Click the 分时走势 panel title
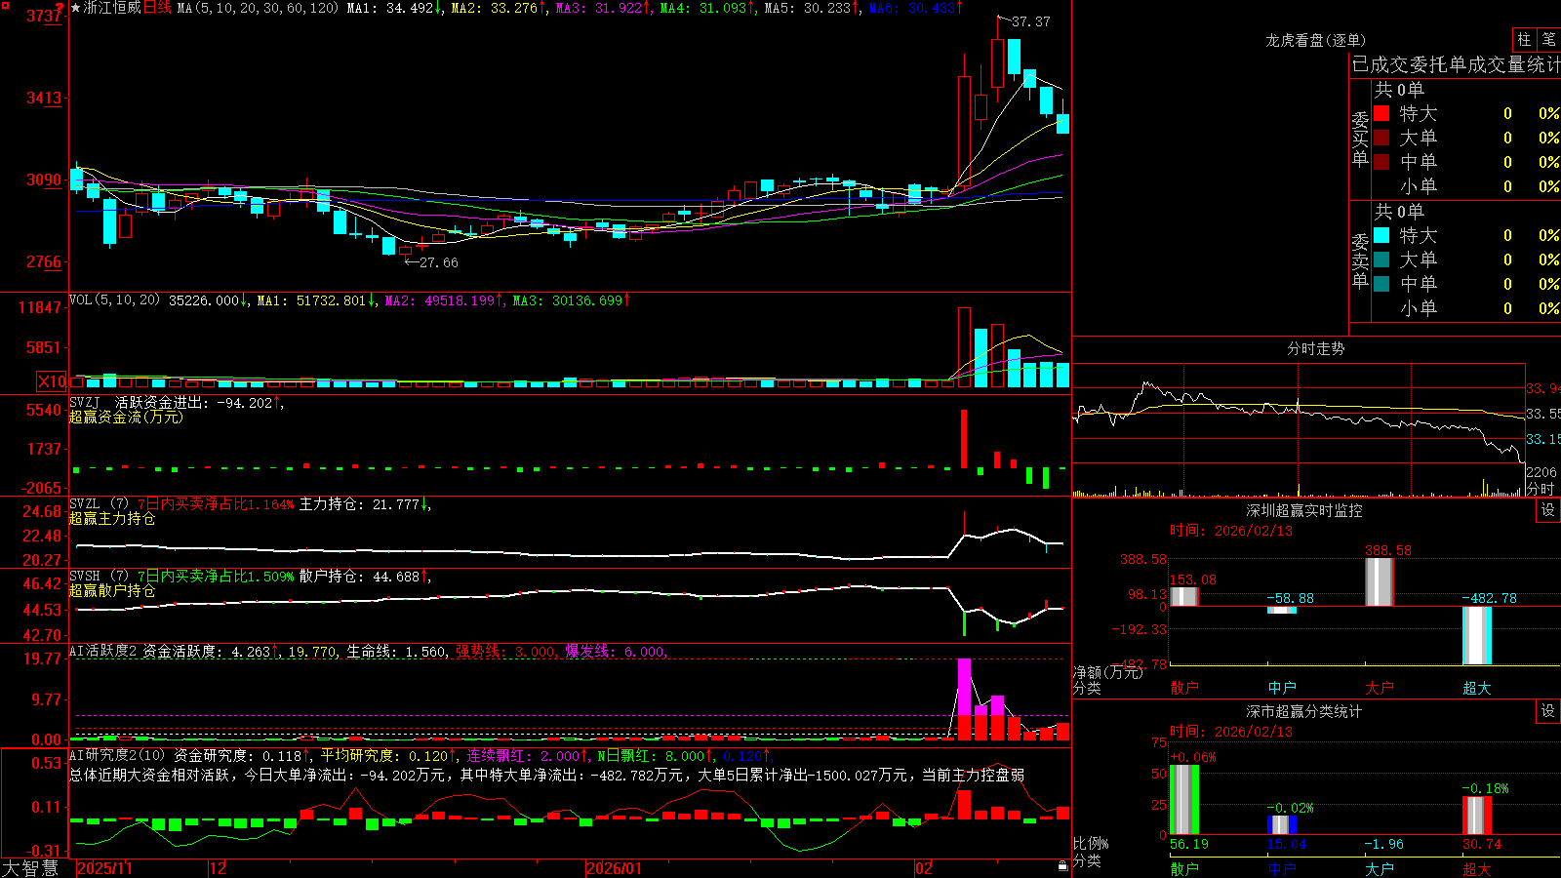Viewport: 1561px width, 878px height. (1315, 348)
